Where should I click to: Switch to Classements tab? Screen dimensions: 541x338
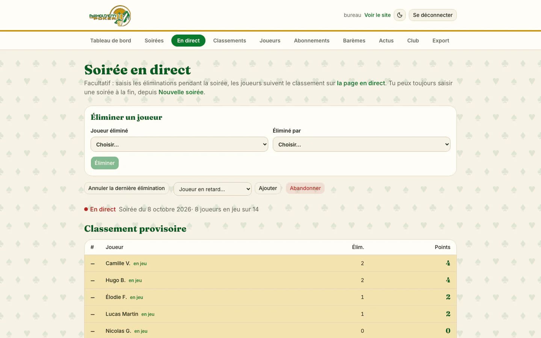[230, 41]
